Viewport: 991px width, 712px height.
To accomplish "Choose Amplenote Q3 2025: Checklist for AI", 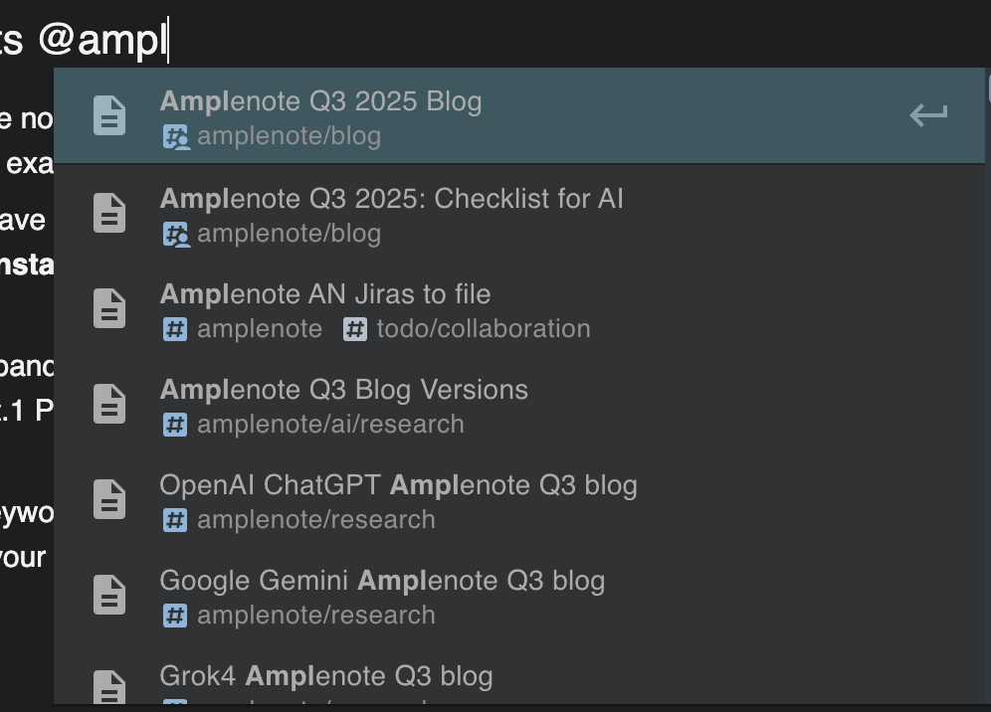I will (391, 199).
